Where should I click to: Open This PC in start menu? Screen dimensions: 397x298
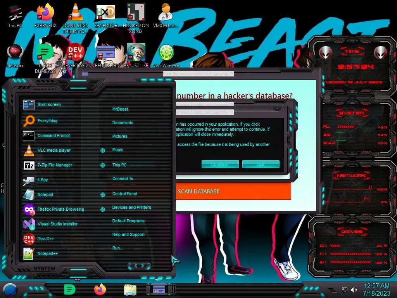tap(119, 165)
